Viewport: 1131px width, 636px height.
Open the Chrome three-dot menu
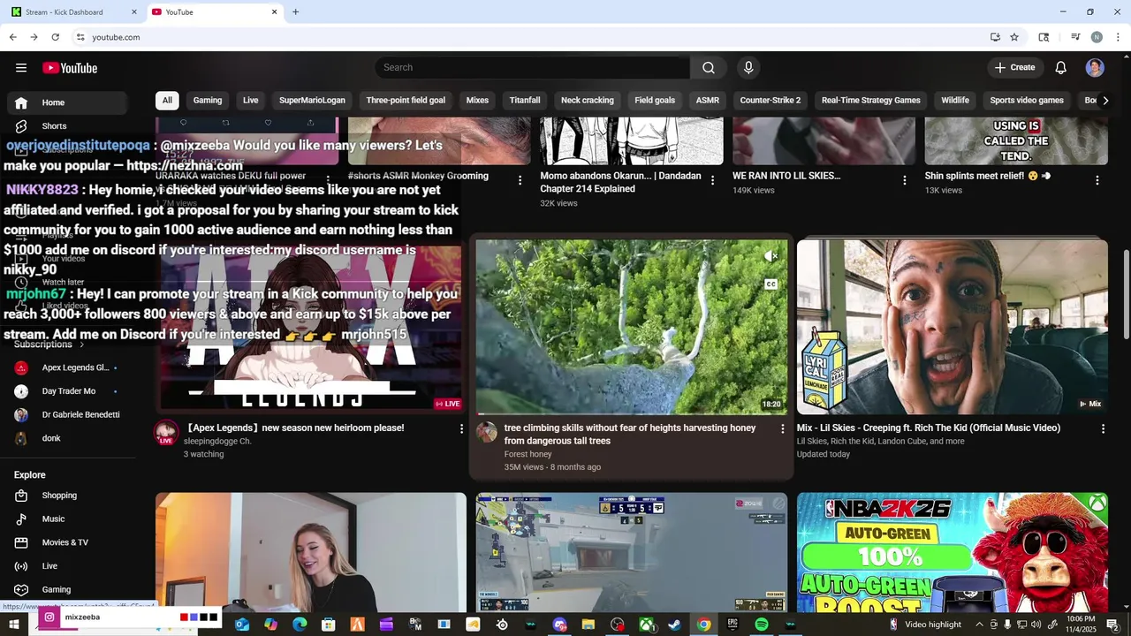point(1118,37)
